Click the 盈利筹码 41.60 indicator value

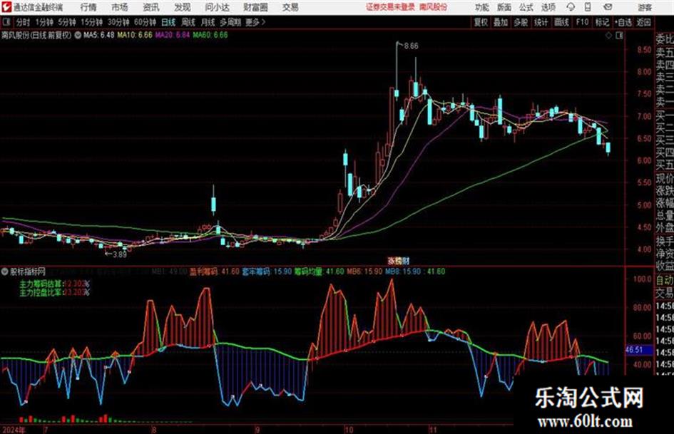pos(215,272)
